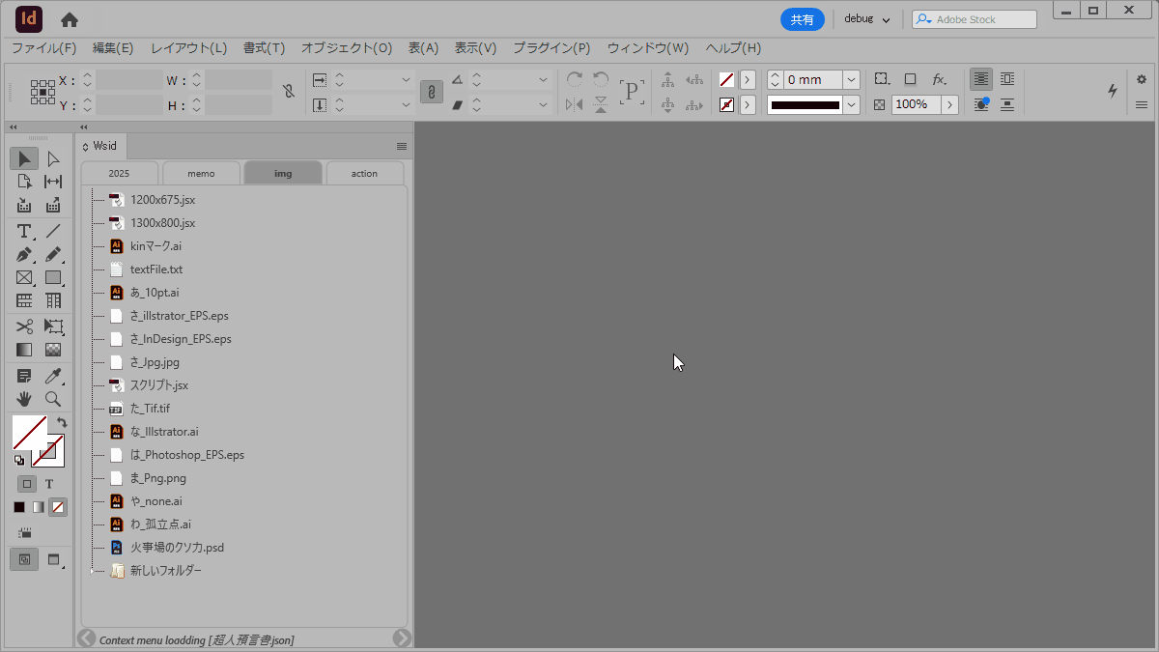
Task: Select the Zoom tool
Action: pos(53,398)
